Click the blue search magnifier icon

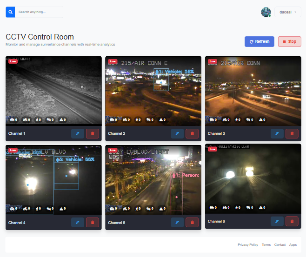point(11,12)
